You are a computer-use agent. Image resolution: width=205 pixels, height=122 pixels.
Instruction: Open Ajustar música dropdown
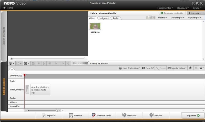(177, 68)
